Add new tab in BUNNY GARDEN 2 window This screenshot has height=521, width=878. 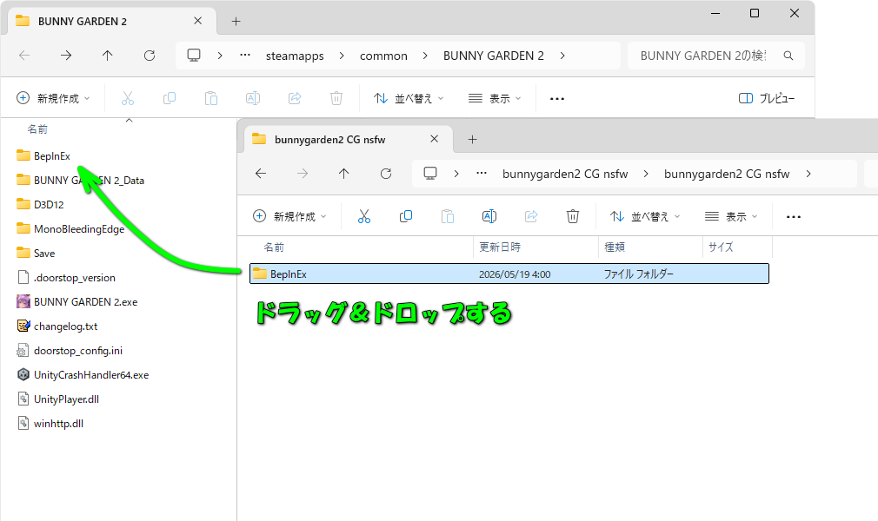click(x=236, y=21)
